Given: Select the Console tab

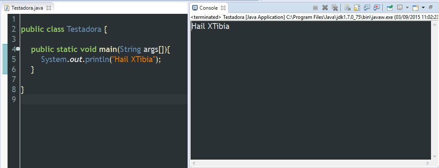Looking at the screenshot, I should pos(208,8).
